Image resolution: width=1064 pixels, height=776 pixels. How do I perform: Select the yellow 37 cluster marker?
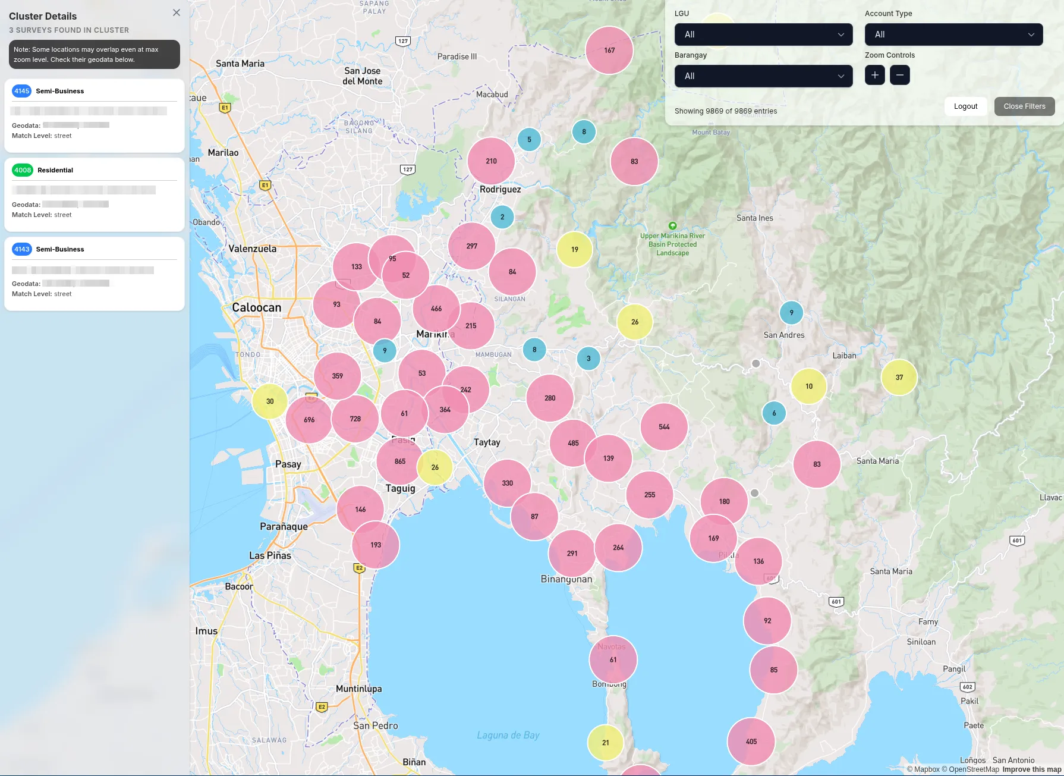point(899,378)
